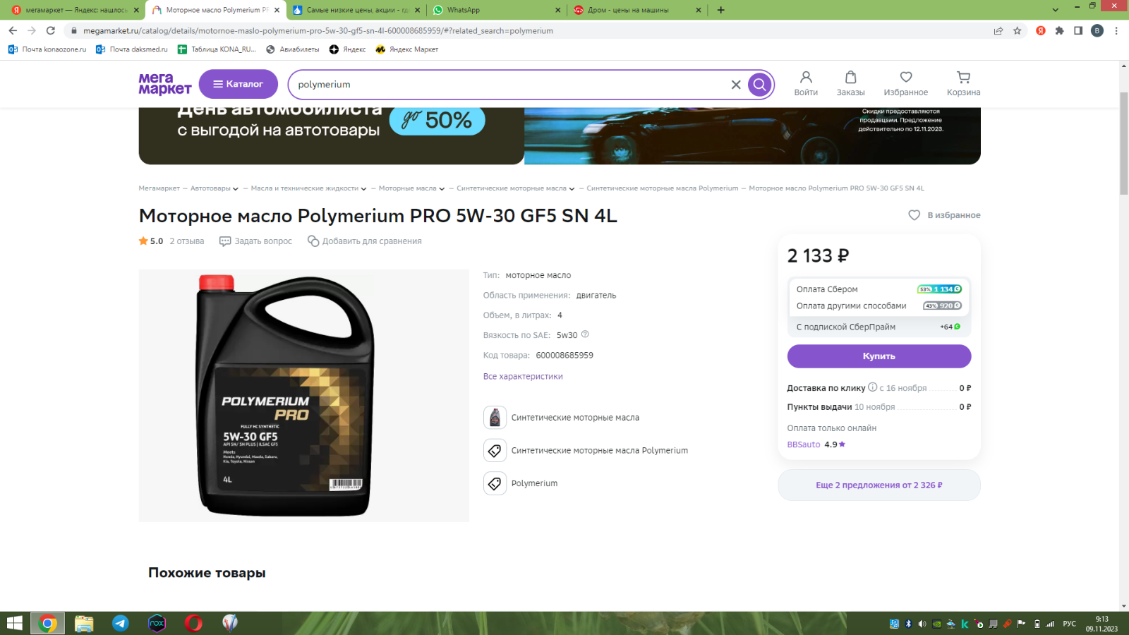
Task: Open Почта konaozone.ru bookmark
Action: pyautogui.click(x=47, y=49)
